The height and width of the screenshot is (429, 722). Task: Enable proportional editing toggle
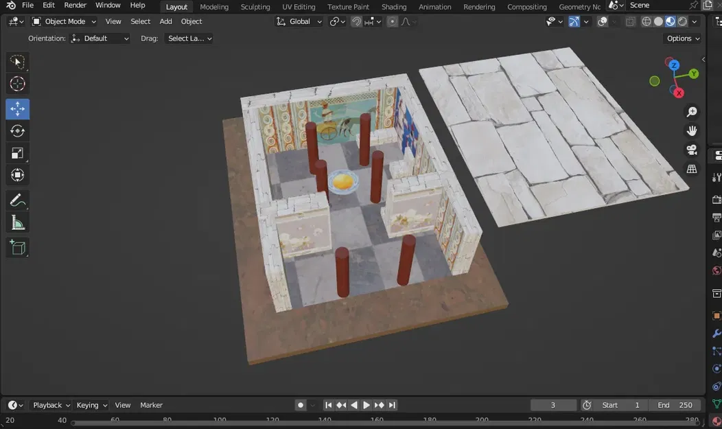(393, 21)
